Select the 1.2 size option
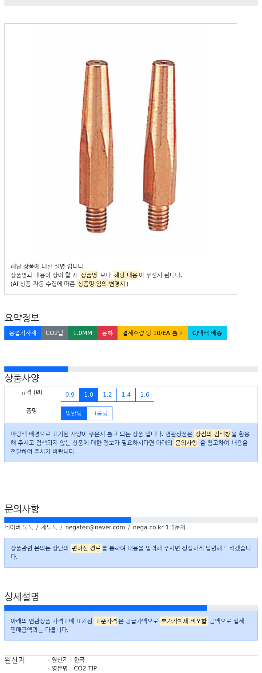The height and width of the screenshot is (673, 262). [x=107, y=395]
